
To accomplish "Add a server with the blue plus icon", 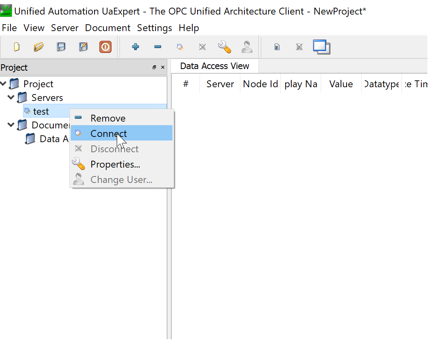I will 135,47.
